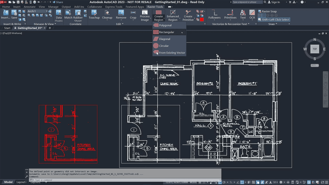The height and width of the screenshot is (185, 329).
Task: Click TOP on the ViewCube
Action: 315,49
